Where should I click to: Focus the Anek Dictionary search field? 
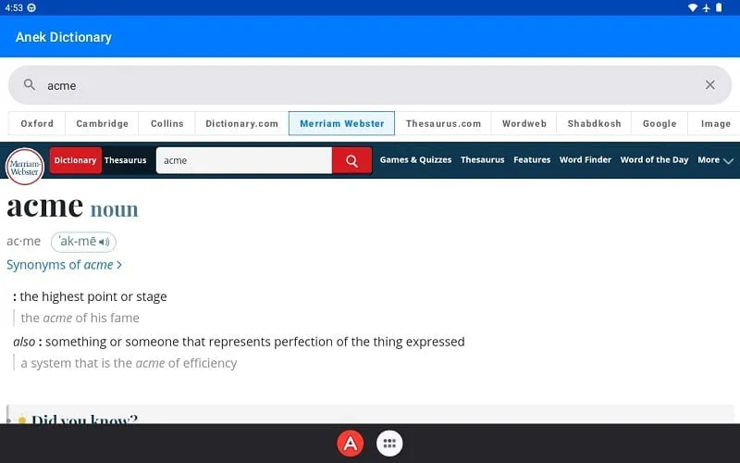(369, 85)
